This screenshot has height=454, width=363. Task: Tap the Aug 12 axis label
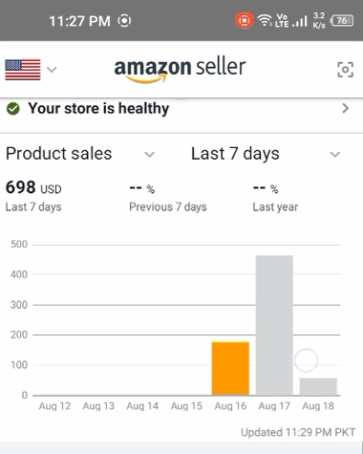pyautogui.click(x=54, y=406)
